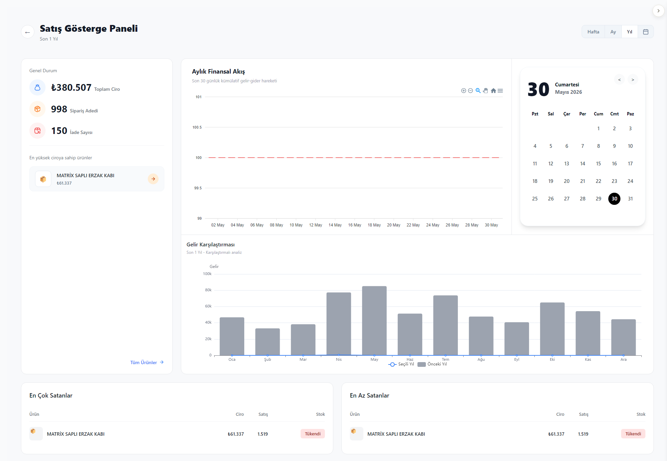Open the chart hamburger export menu

pos(500,91)
